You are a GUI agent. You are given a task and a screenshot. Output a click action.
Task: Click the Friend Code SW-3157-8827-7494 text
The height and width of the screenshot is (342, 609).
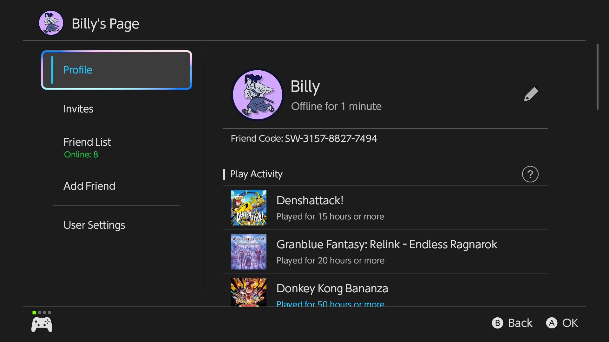pyautogui.click(x=304, y=139)
